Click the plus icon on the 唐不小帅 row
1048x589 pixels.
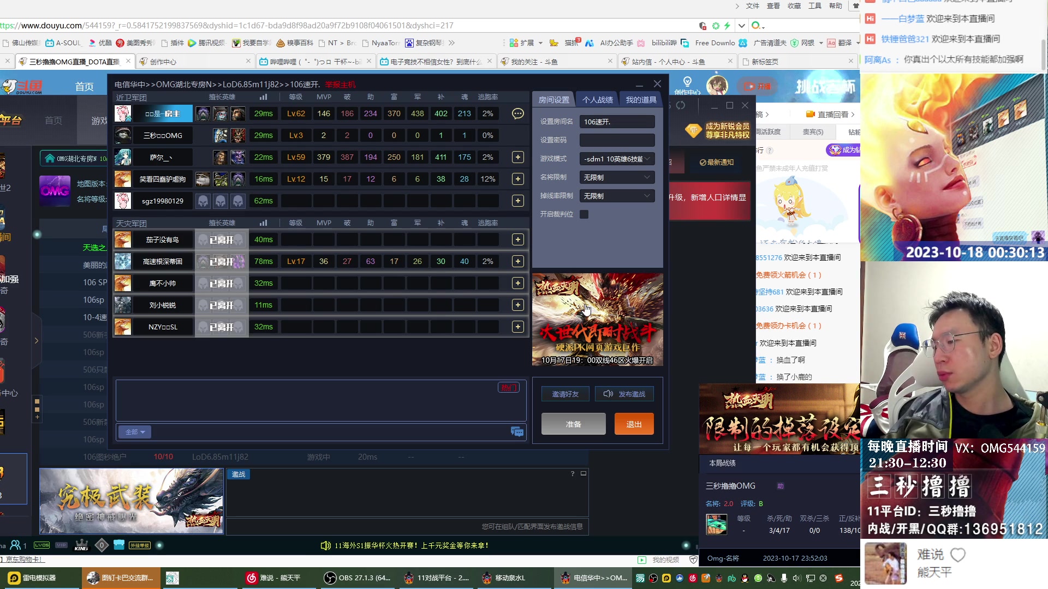517,283
